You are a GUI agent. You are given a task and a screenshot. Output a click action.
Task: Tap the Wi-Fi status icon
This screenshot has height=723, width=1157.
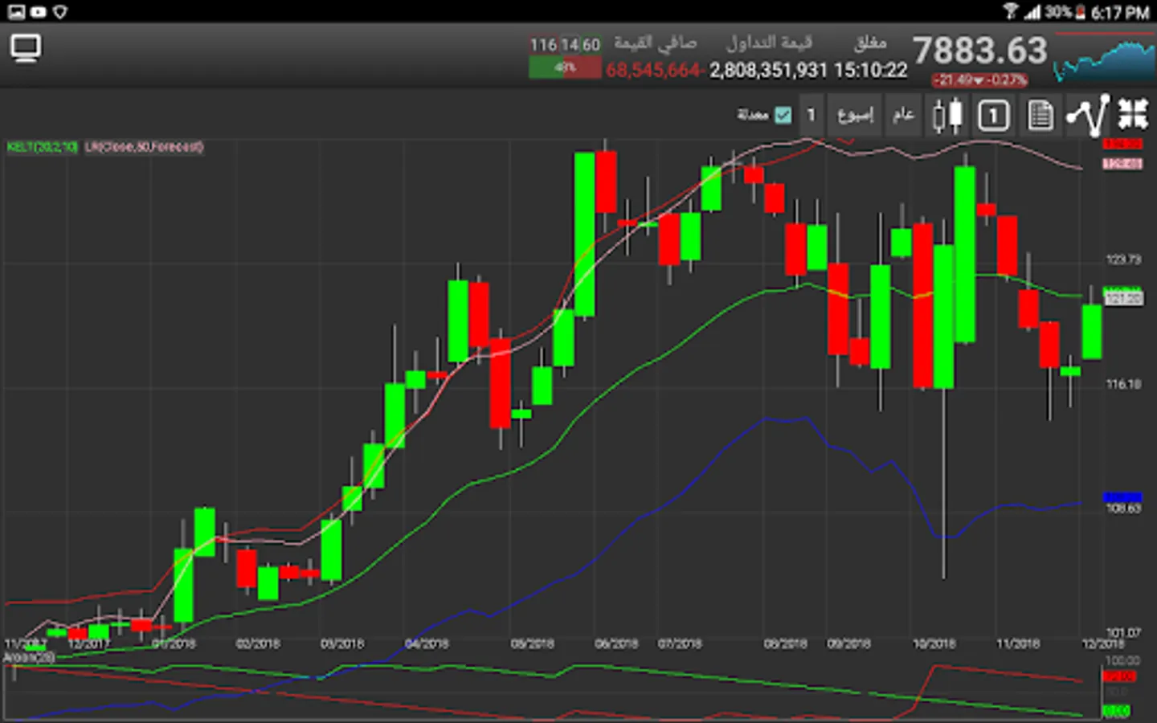[1011, 11]
